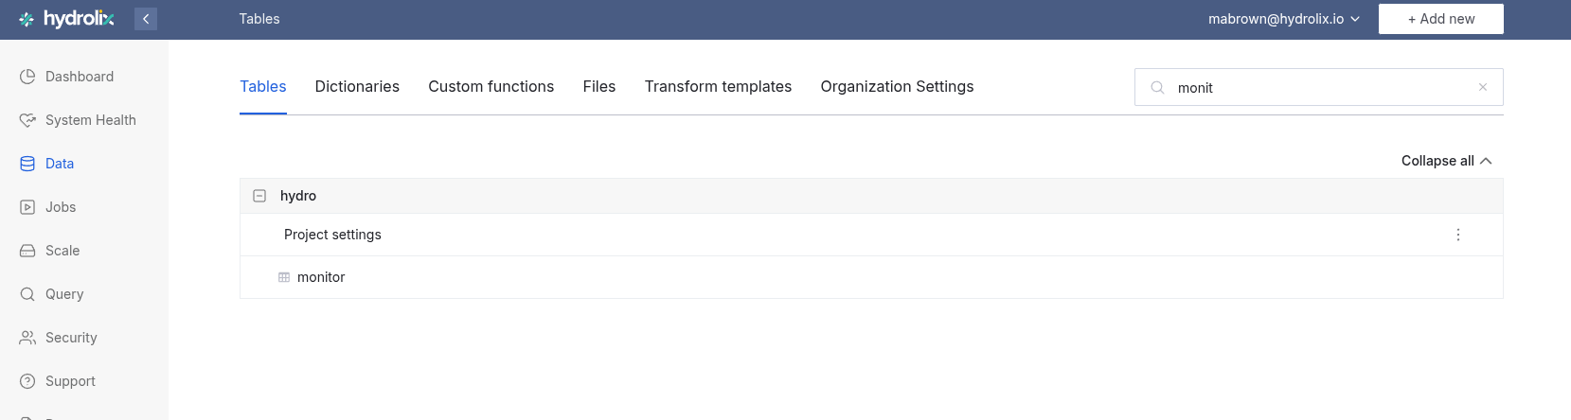Collapse all projects
Viewport: 1571px width, 420px height.
(1446, 161)
